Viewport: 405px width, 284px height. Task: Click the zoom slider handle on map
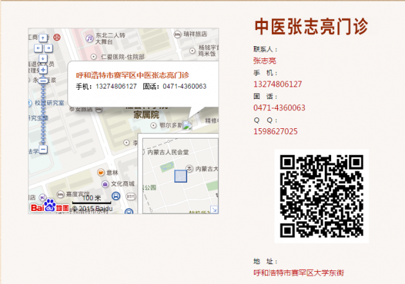43,81
